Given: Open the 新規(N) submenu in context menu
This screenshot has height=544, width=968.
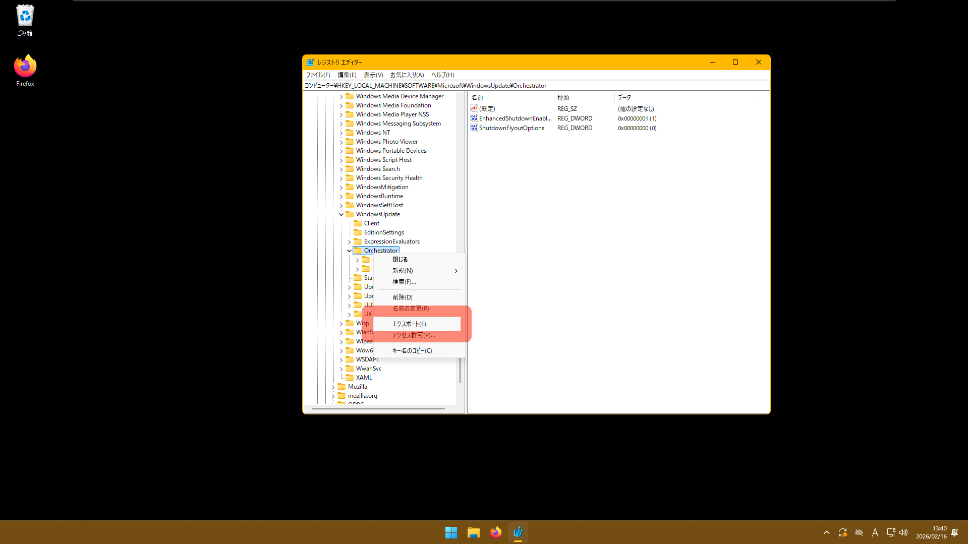Looking at the screenshot, I should 403,271.
